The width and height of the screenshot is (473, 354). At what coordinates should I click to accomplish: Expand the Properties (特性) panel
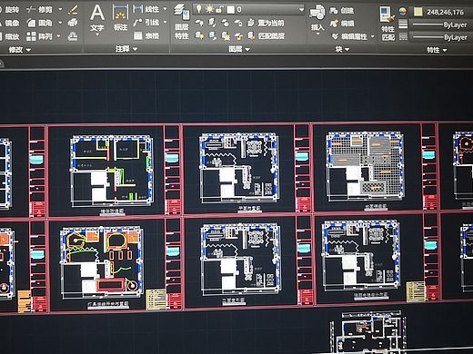pyautogui.click(x=437, y=50)
